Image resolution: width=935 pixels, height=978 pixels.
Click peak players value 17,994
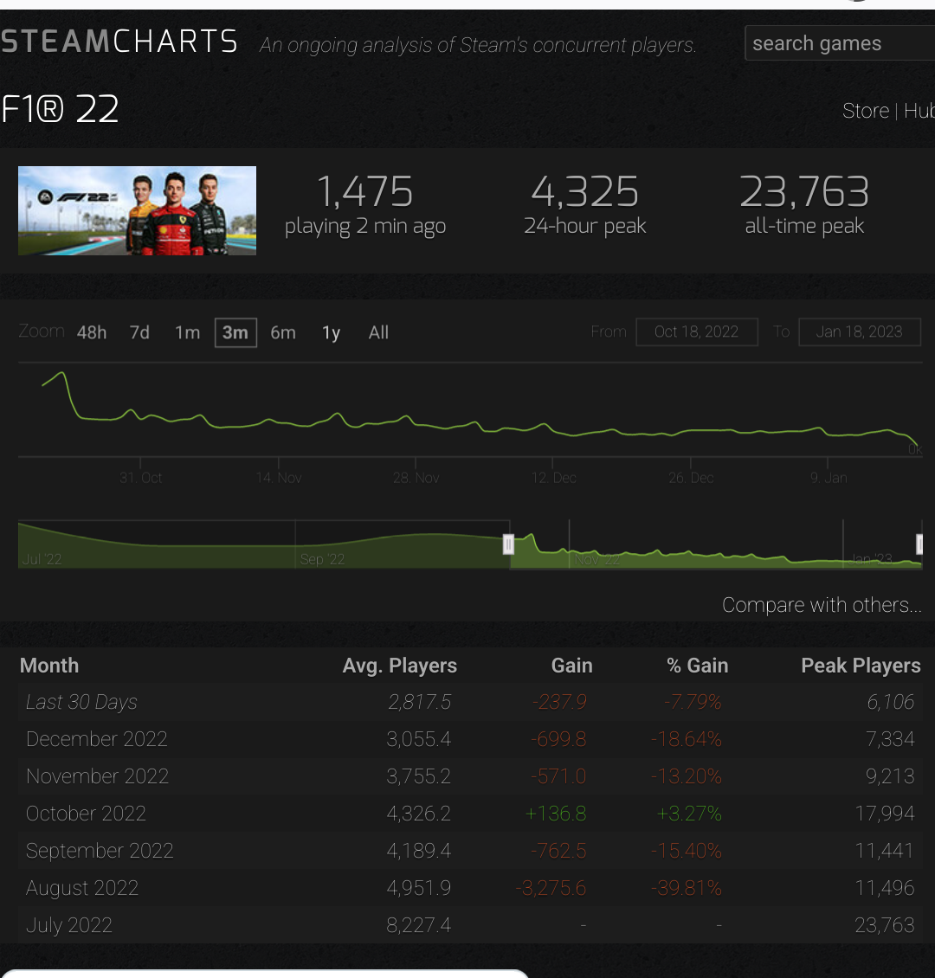tap(885, 814)
